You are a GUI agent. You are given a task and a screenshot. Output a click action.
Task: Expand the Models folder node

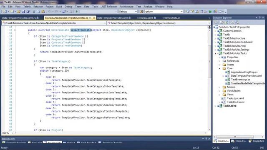(x=219, y=87)
